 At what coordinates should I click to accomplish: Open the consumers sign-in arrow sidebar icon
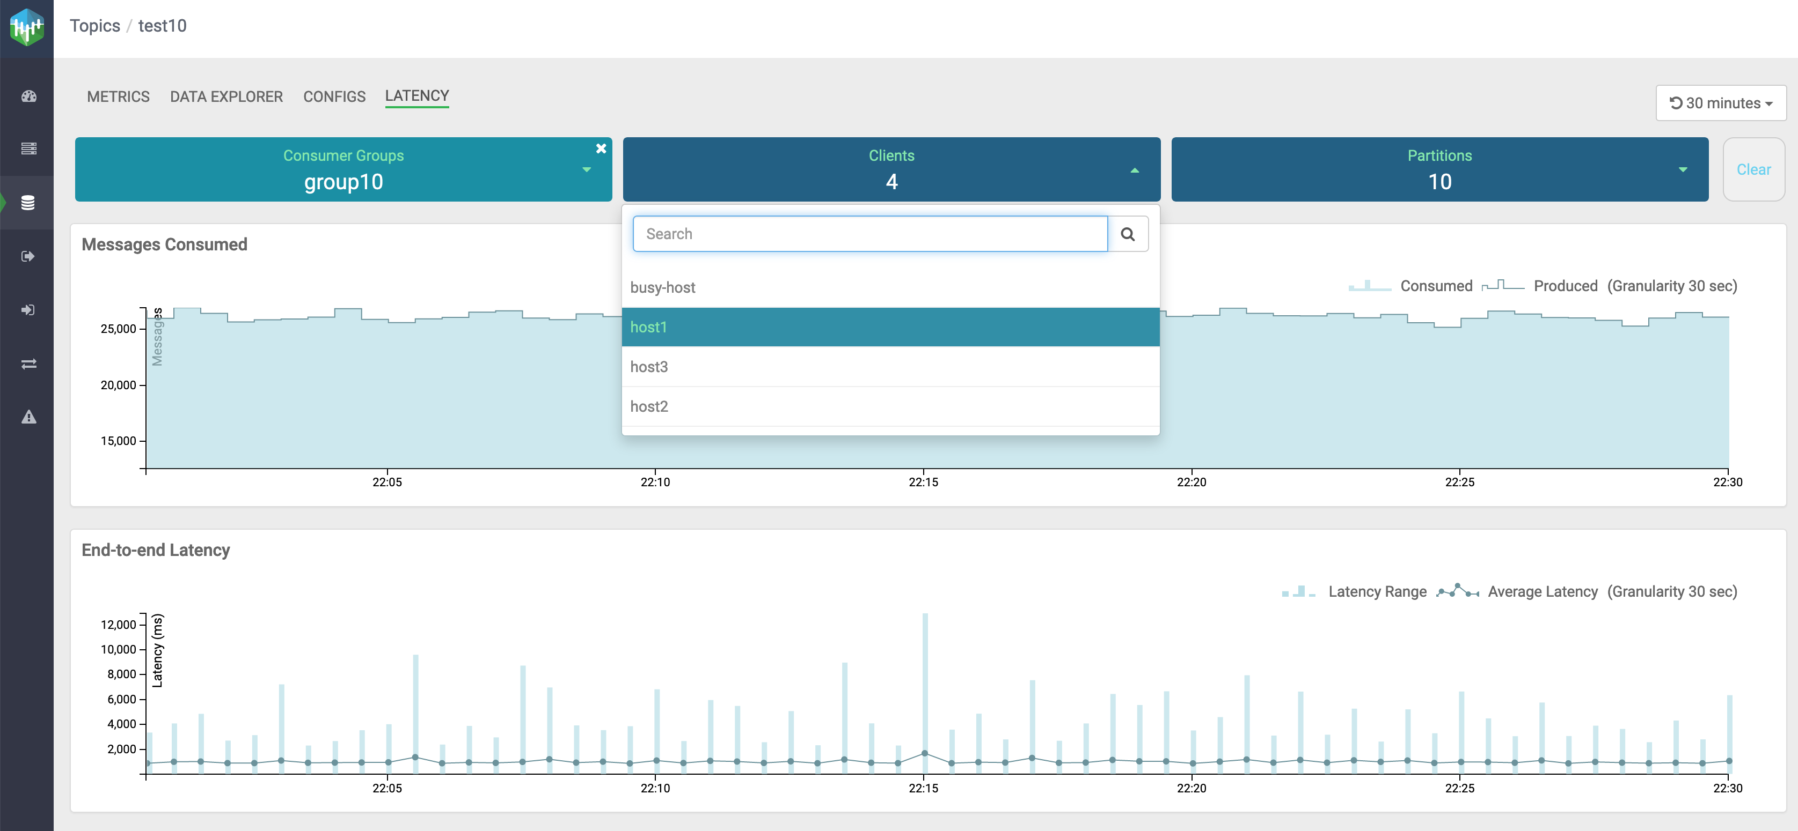pyautogui.click(x=28, y=310)
